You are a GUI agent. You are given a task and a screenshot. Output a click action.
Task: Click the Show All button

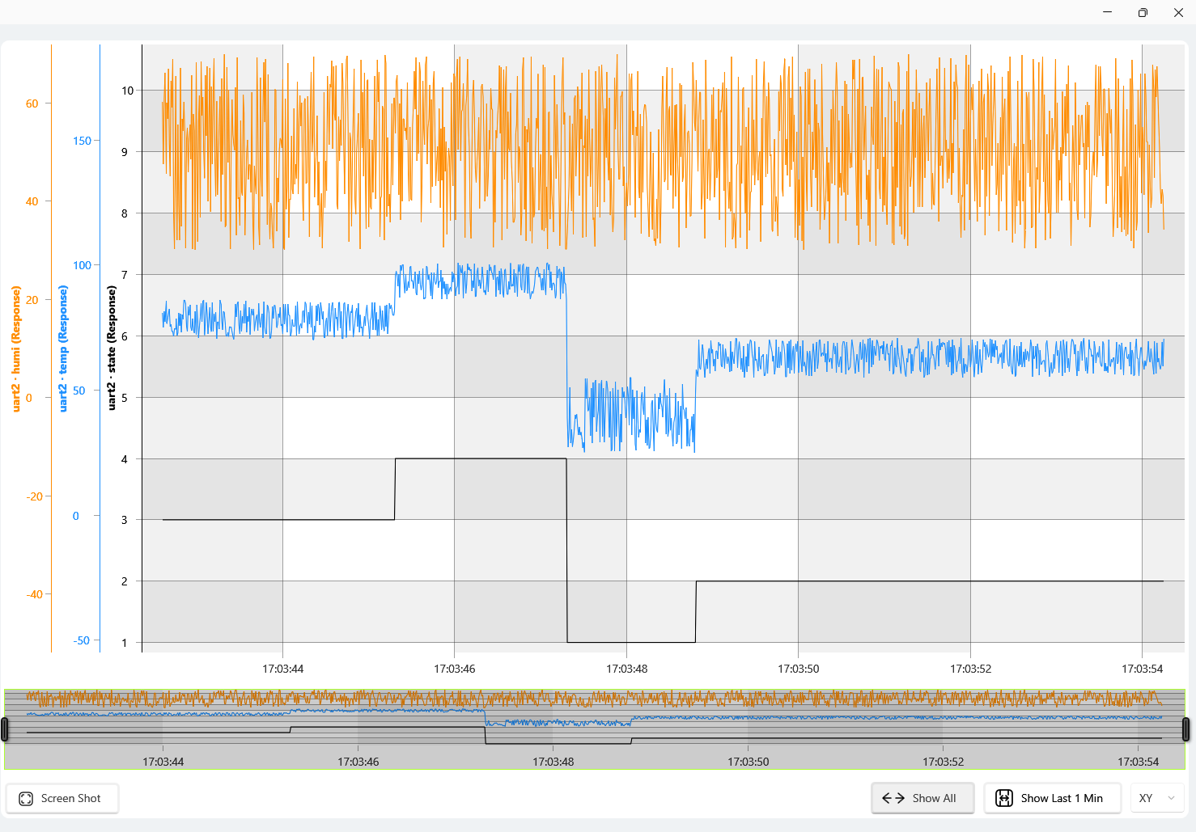923,798
